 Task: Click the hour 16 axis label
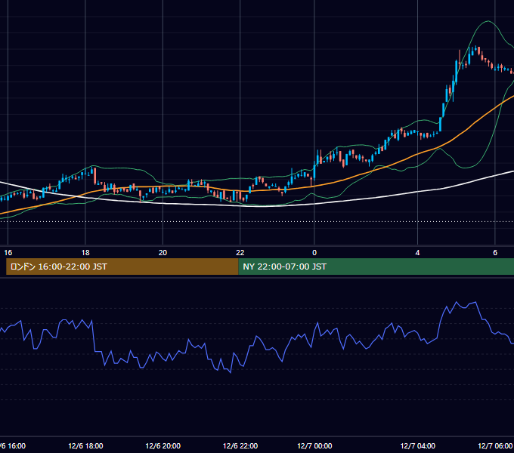8,253
